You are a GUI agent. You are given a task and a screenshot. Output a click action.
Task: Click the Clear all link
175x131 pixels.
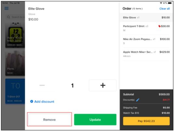(x=165, y=8)
